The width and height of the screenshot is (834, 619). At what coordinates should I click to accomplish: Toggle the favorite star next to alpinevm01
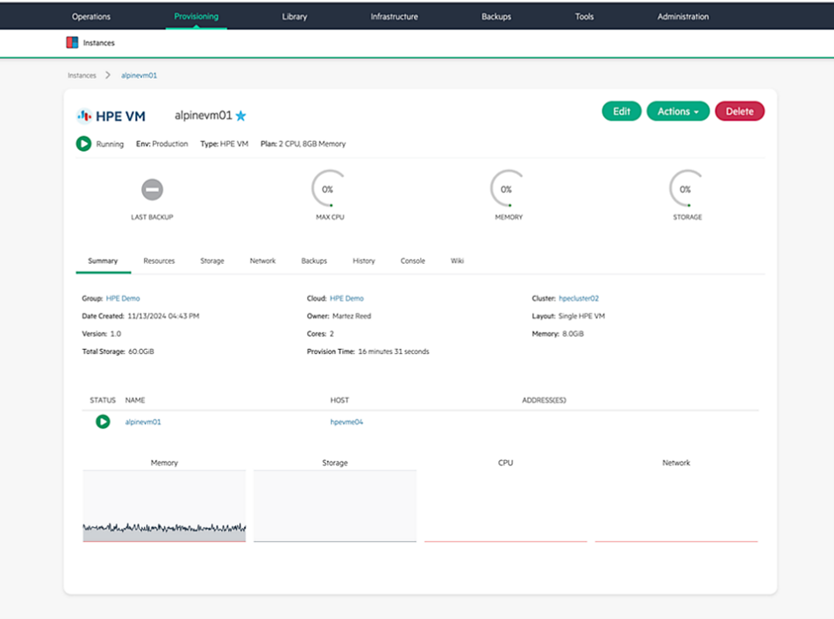241,116
